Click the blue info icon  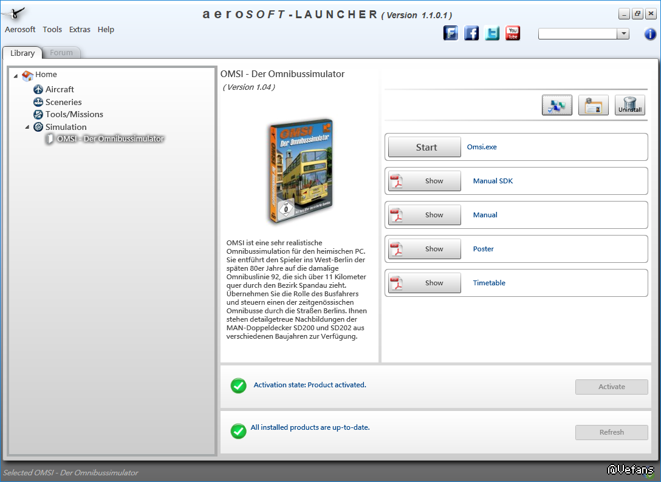[x=650, y=34]
